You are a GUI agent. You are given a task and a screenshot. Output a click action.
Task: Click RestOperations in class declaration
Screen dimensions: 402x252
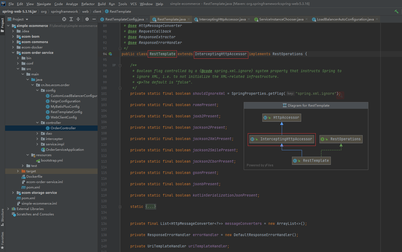pos(287,54)
